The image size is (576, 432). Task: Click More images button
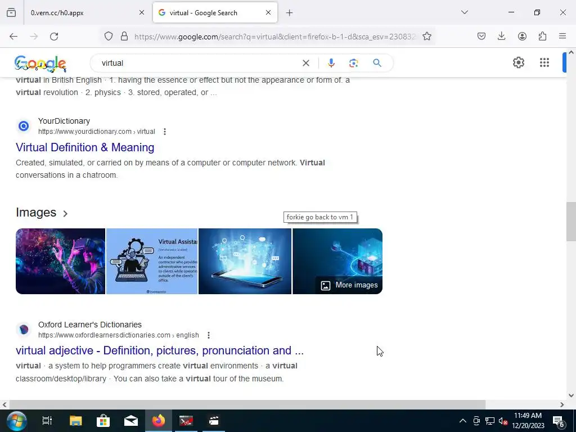[x=349, y=285]
